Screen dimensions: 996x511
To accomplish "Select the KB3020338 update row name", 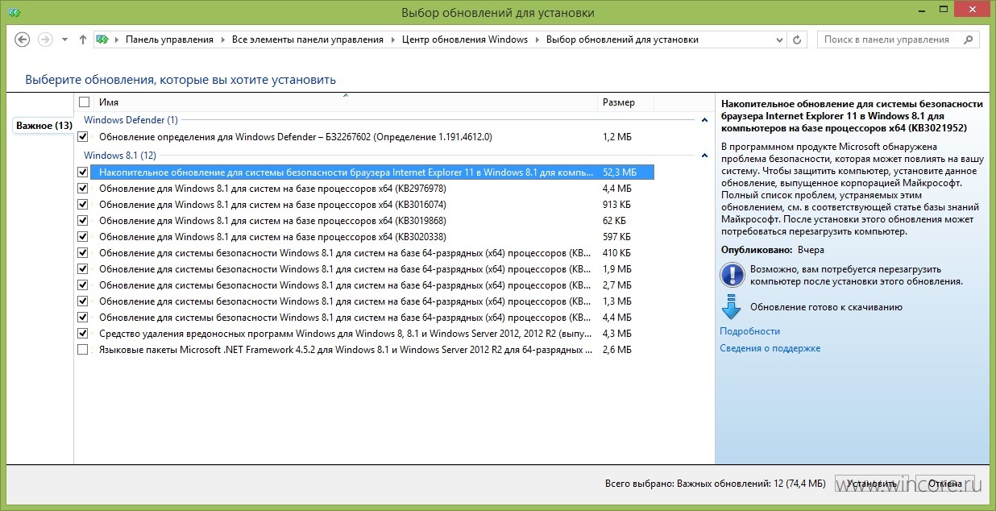I will click(x=272, y=237).
